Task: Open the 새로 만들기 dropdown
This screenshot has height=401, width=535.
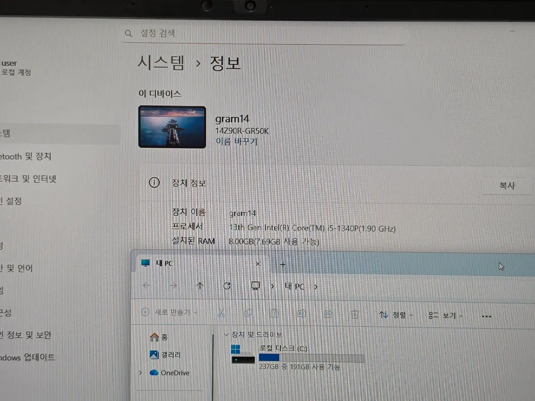Action: [169, 312]
